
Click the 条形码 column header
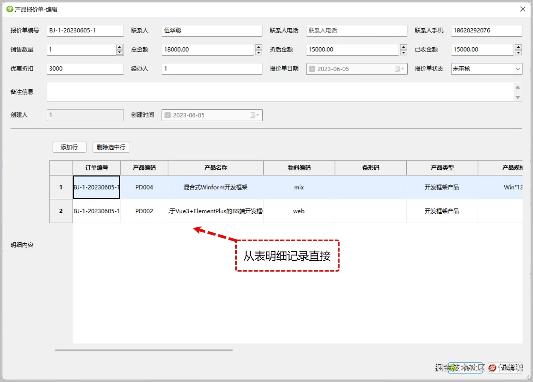pos(371,168)
